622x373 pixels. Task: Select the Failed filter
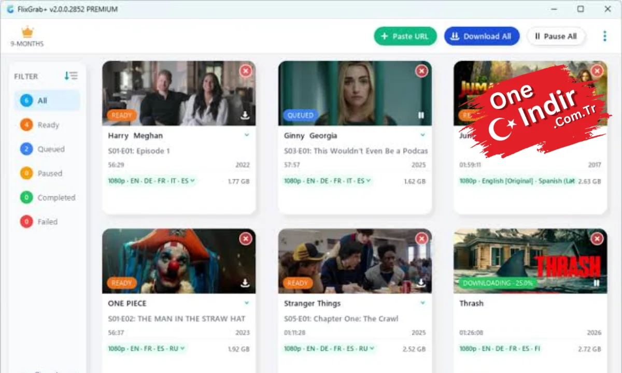47,222
